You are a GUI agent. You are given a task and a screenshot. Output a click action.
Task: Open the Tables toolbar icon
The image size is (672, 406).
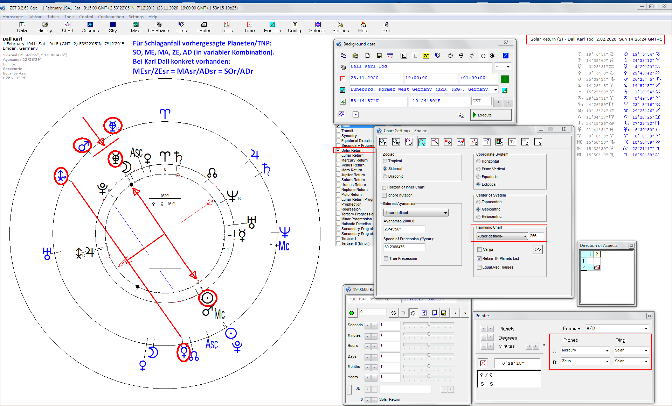point(204,27)
